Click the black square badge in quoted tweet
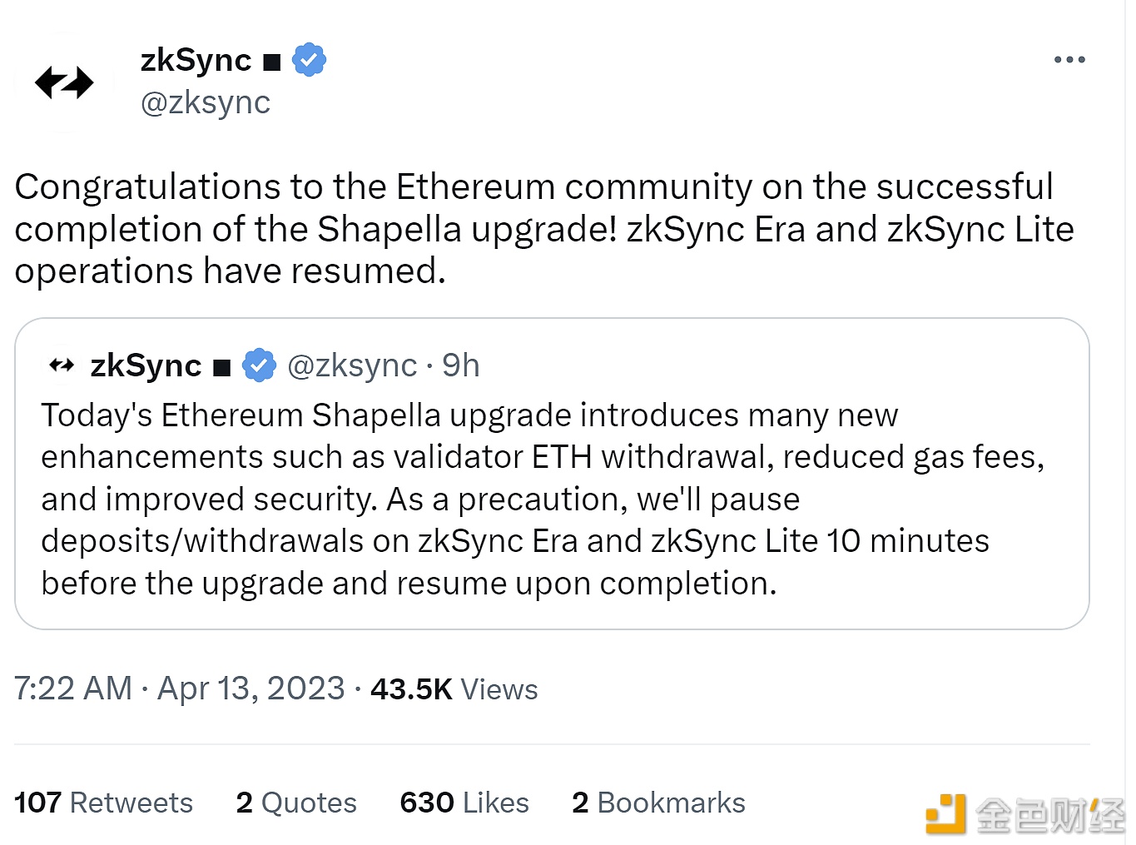Viewport: 1136px width, 845px height. tap(221, 368)
